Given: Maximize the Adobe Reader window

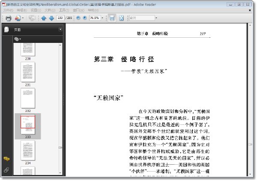Looking at the screenshot, I should 239,4.
